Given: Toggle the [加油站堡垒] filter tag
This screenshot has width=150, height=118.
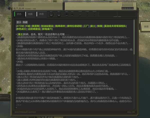Looking at the screenshot, I should coord(47,26).
